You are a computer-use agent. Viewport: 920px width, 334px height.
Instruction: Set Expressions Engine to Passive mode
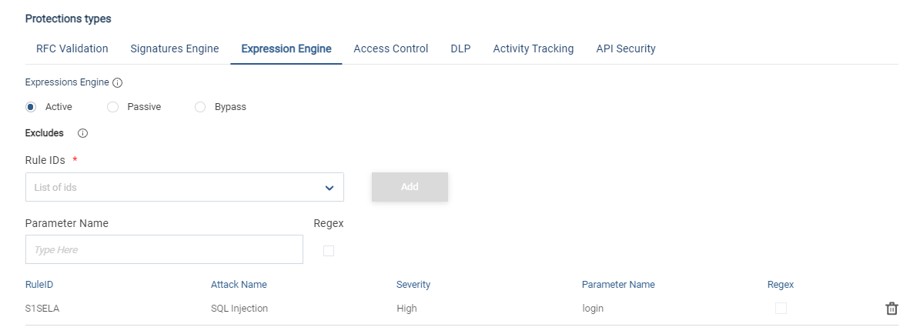click(113, 107)
